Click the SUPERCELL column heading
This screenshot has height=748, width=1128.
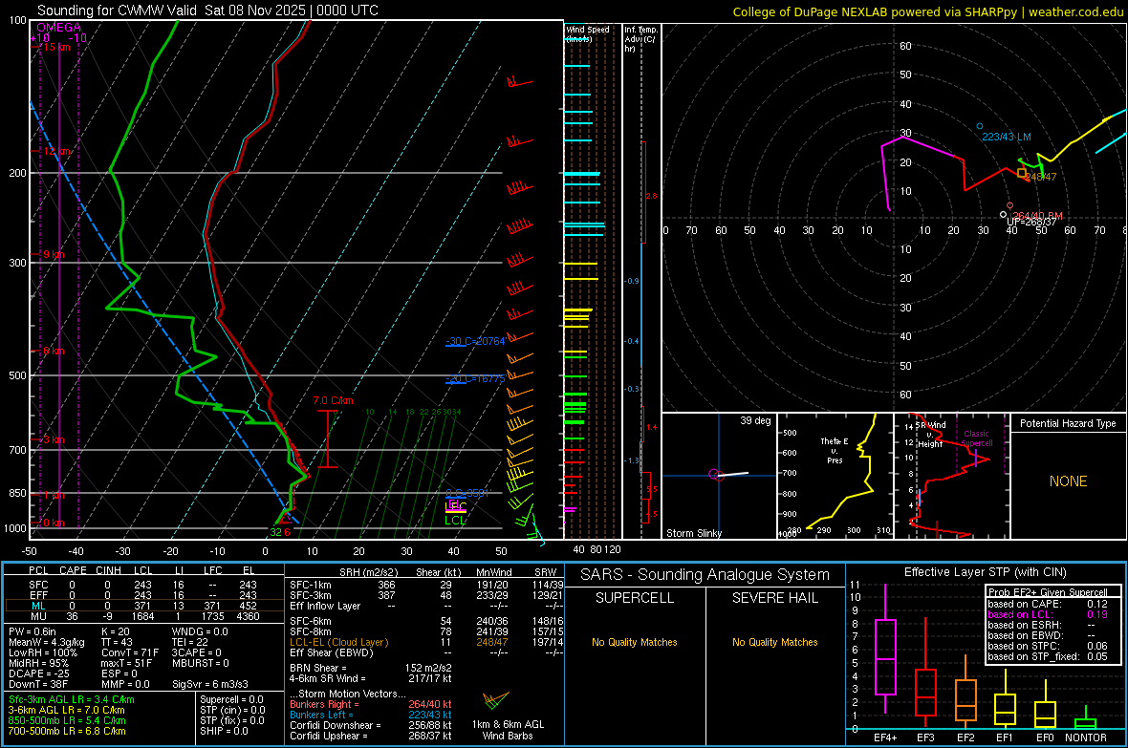(x=635, y=598)
